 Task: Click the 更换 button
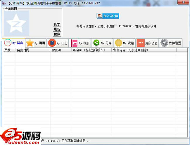coord(57,34)
